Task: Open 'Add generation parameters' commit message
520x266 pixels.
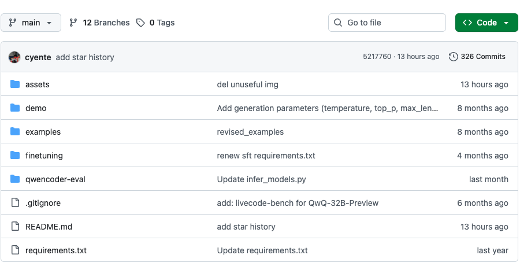Action: click(328, 108)
